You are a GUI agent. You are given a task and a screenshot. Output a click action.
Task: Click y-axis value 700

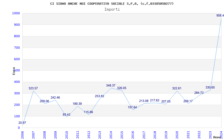pos(17,48)
